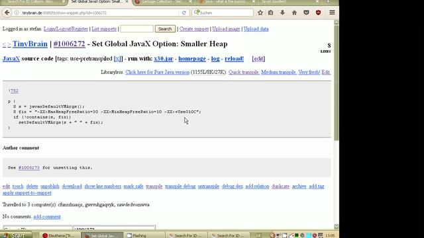Go to the browser home page icon
424x238 pixels.
point(294,13)
